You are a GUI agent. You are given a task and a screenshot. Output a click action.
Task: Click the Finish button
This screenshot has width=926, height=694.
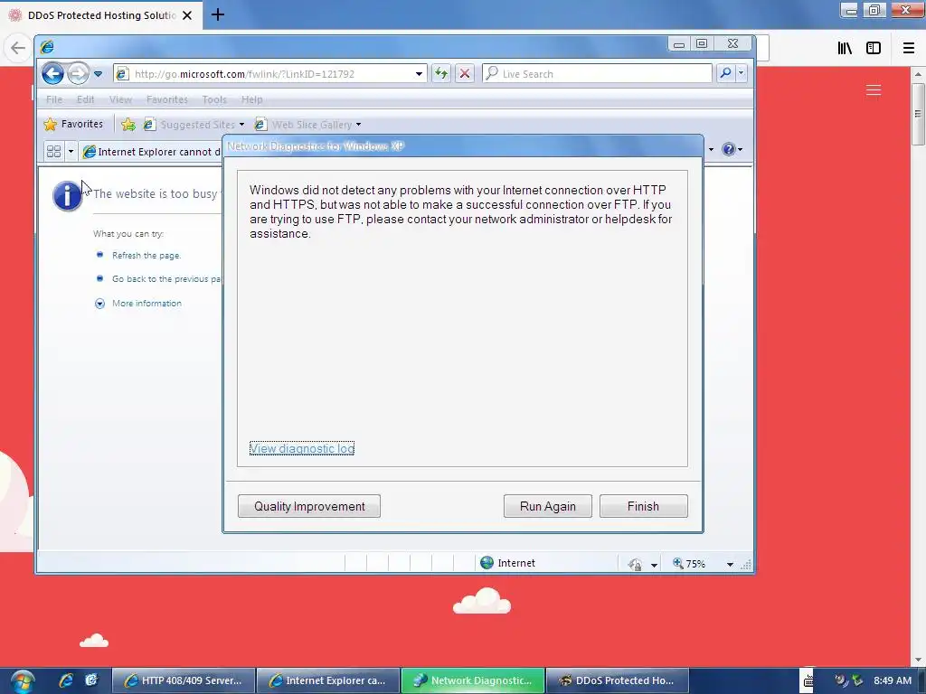pos(643,506)
